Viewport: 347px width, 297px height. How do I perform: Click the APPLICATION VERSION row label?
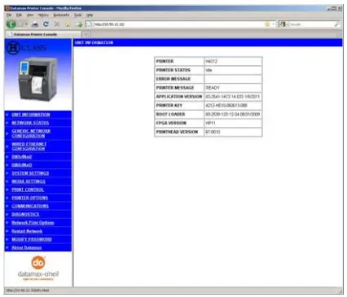click(179, 97)
